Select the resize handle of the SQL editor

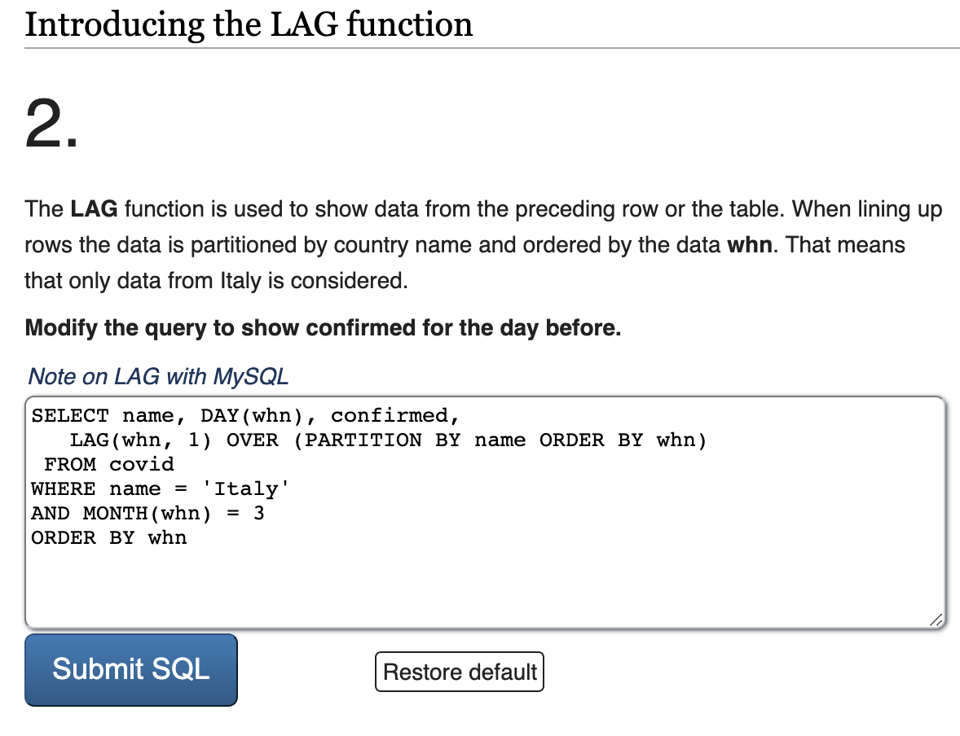pos(936,620)
